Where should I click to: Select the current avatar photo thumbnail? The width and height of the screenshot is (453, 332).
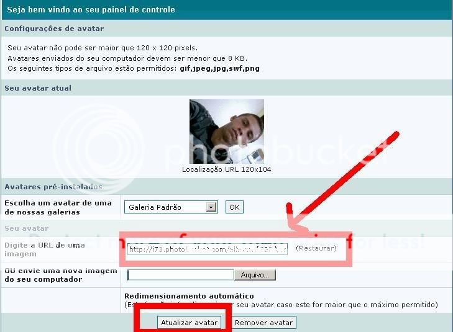click(x=226, y=131)
